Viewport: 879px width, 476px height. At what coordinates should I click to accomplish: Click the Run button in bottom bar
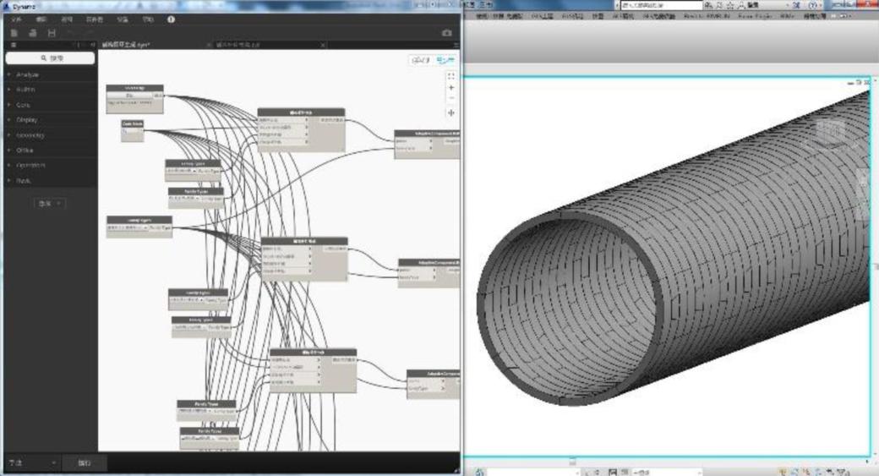click(85, 463)
